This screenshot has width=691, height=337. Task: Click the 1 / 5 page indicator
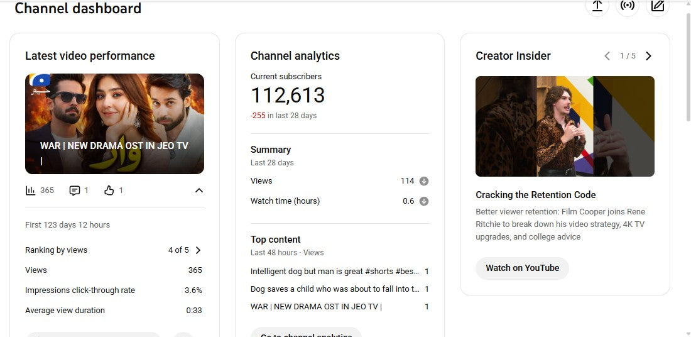pos(628,56)
